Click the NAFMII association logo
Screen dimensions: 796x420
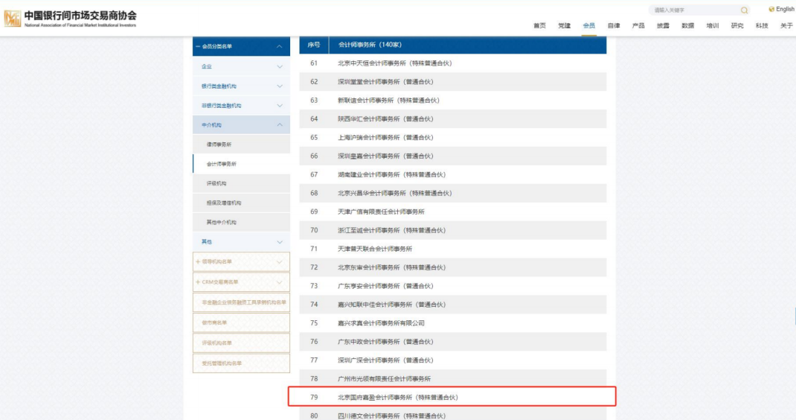click(70, 19)
